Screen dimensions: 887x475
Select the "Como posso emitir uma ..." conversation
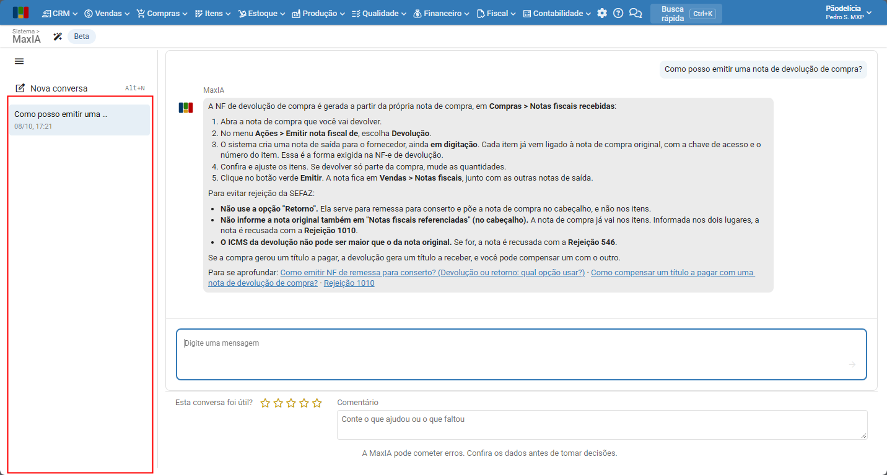79,120
